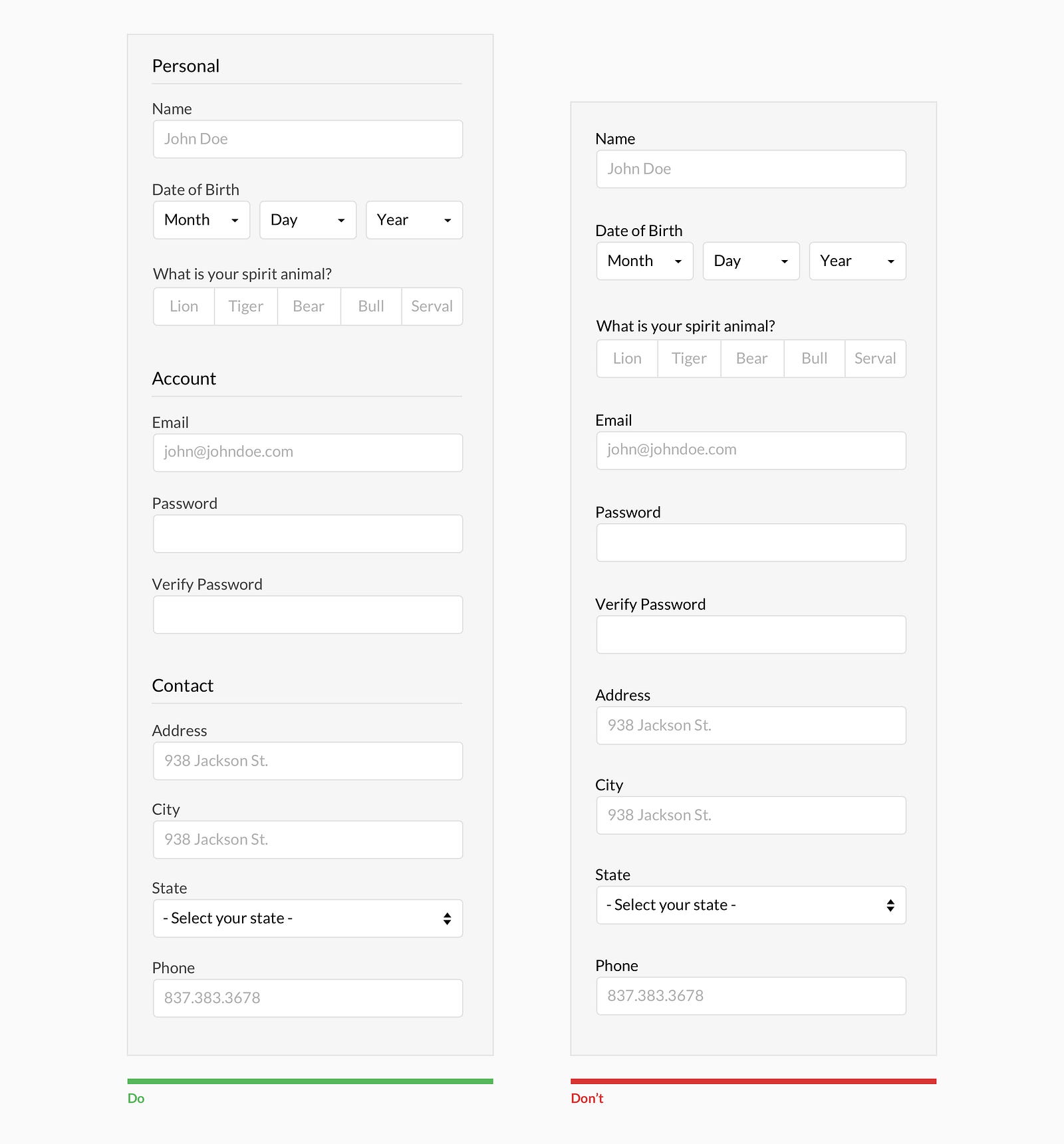Screen dimensions: 1064x1144
Task: Expand Year dropdown in right form
Action: tap(857, 261)
